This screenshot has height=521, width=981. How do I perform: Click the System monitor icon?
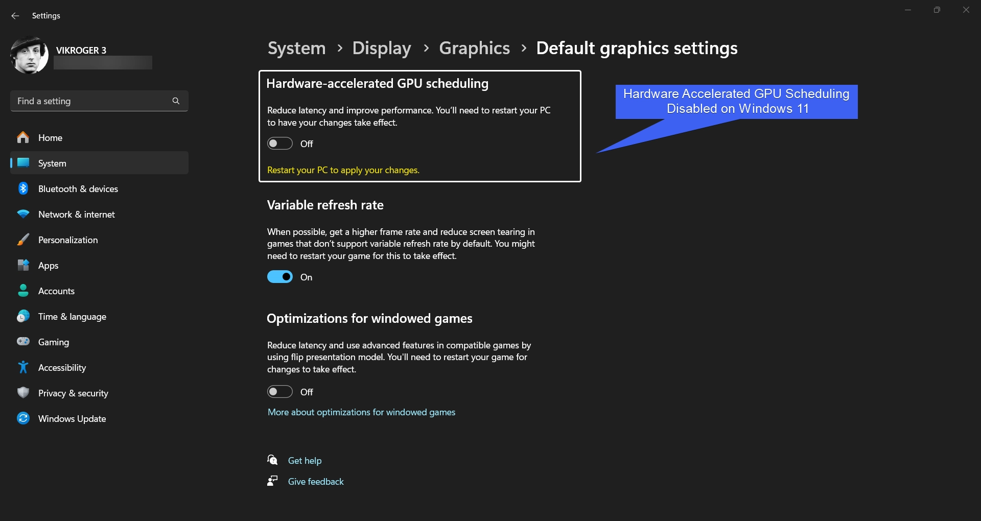[x=23, y=163]
